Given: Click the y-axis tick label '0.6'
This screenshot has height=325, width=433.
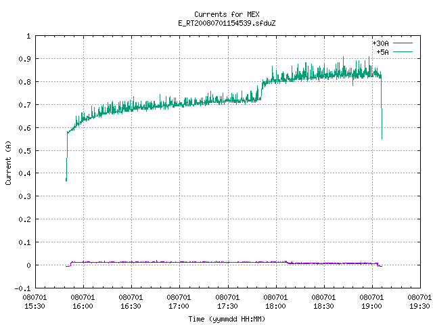Looking at the screenshot, I should click(24, 128).
